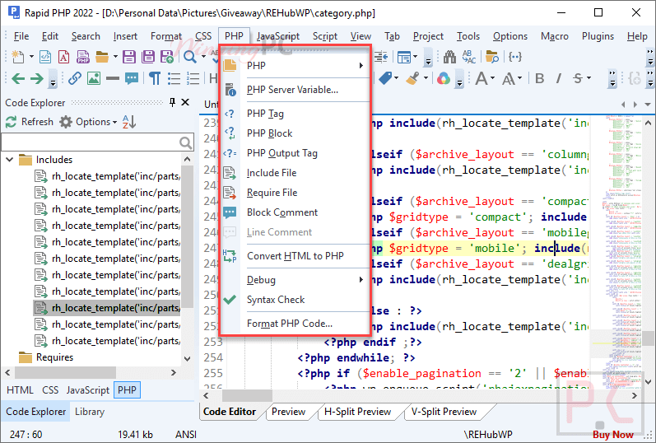Toggle italic formatting
This screenshot has width=656, height=443.
pyautogui.click(x=559, y=78)
